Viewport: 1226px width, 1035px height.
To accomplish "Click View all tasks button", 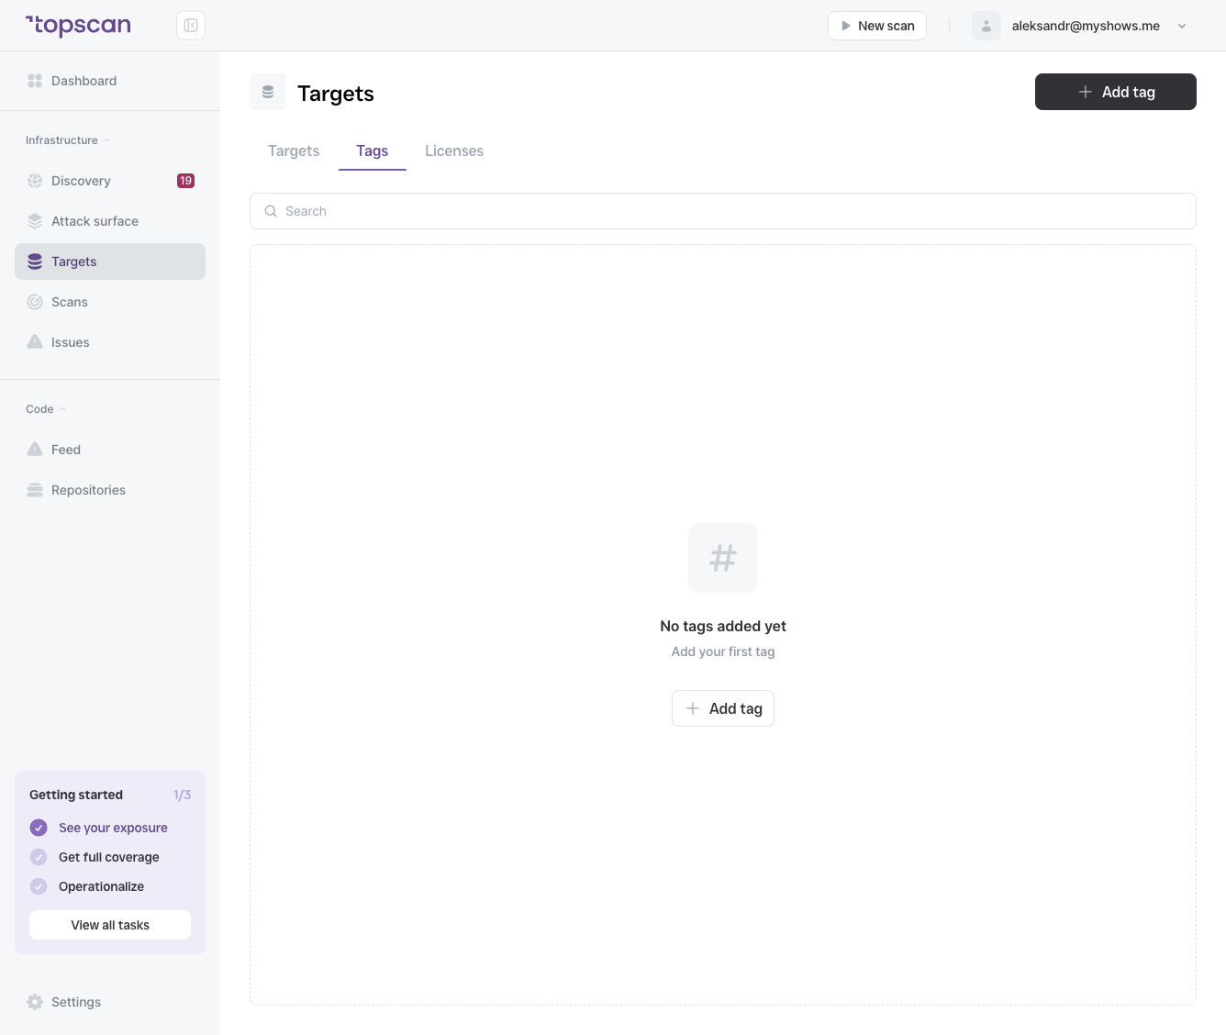I will coord(110,925).
